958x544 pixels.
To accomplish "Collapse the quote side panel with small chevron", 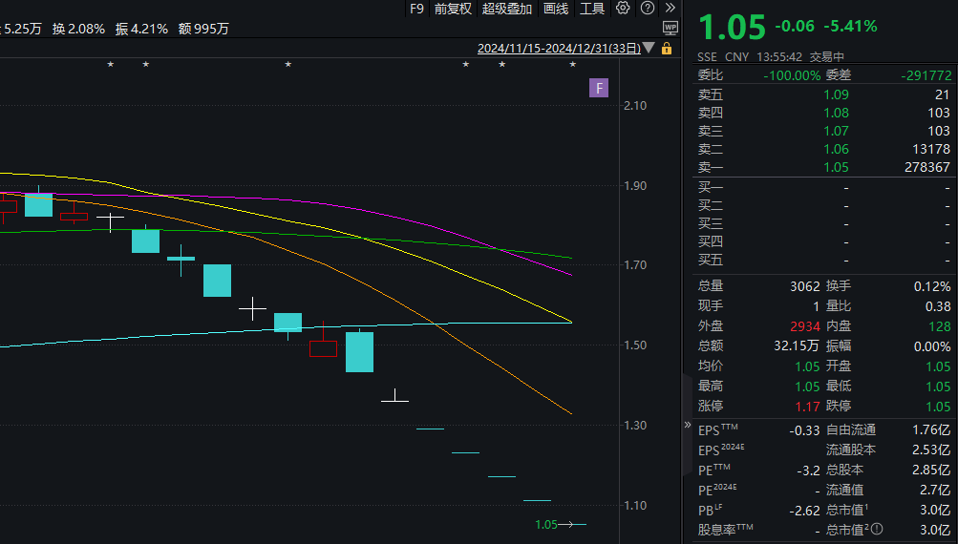I will (688, 425).
